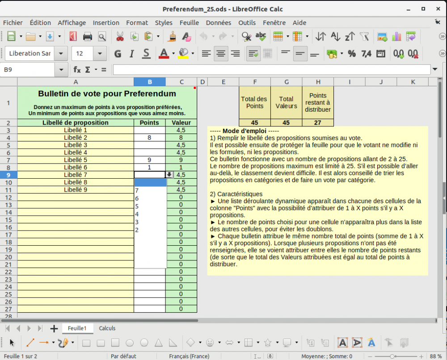Add a decimal place to the number

[x=399, y=54]
